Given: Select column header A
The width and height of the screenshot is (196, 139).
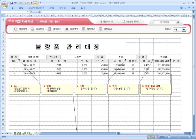Looking at the screenshot, I should pos(7,16).
